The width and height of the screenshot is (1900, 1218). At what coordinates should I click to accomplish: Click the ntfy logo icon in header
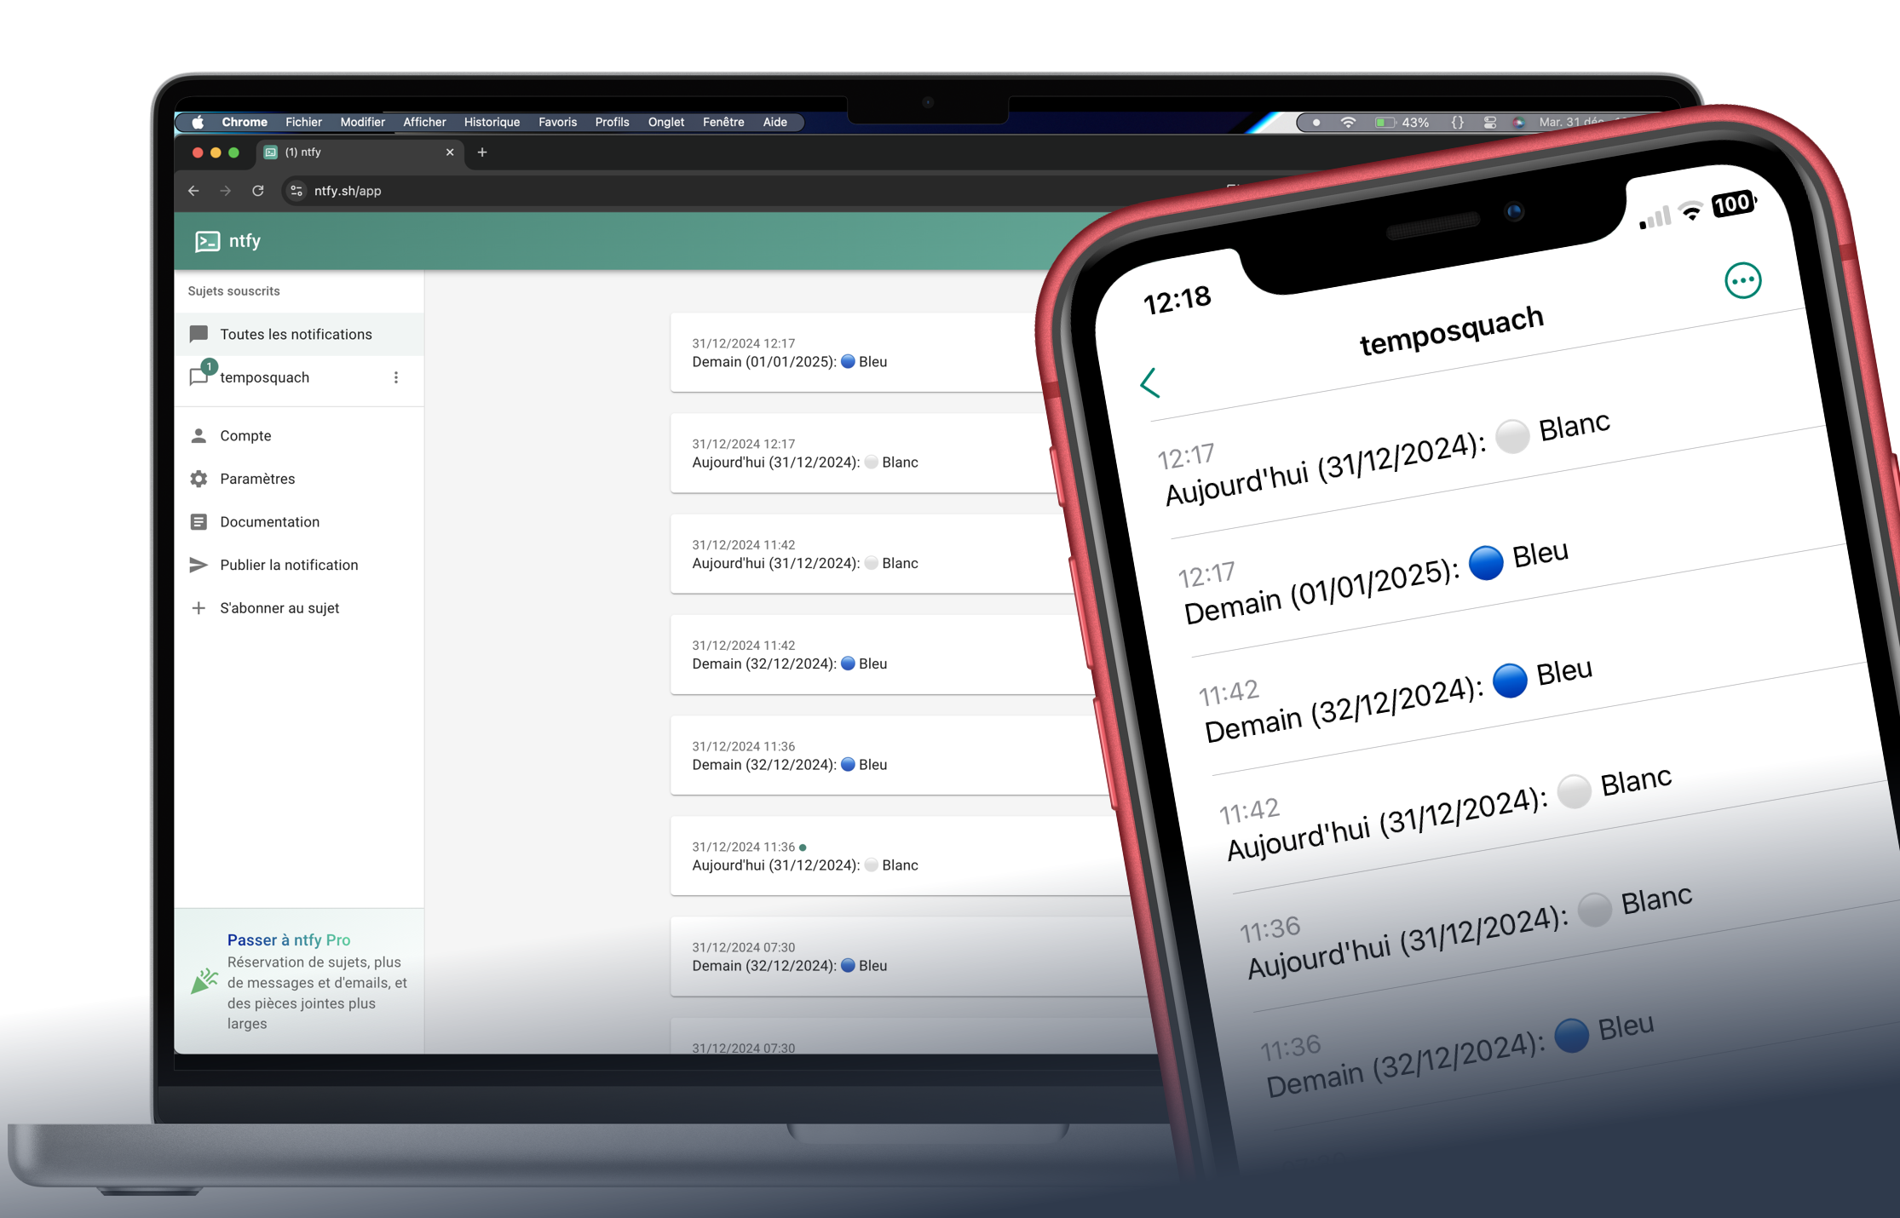pos(207,241)
